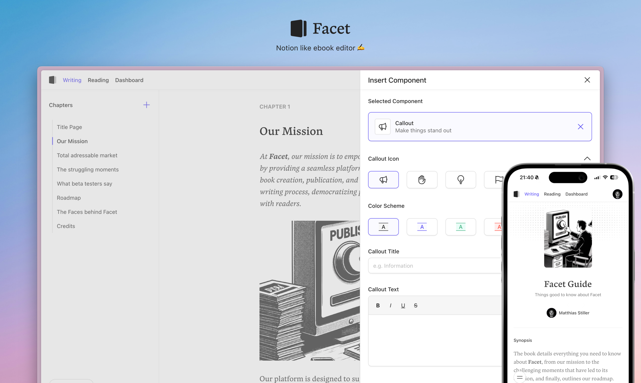Screen dimensions: 641x383
Task: Choose the purple color scheme
Action: point(422,227)
